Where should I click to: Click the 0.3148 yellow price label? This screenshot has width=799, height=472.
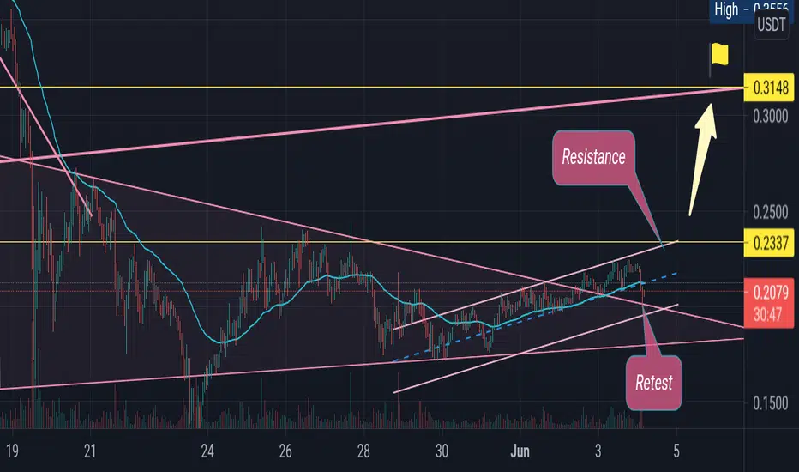(770, 88)
